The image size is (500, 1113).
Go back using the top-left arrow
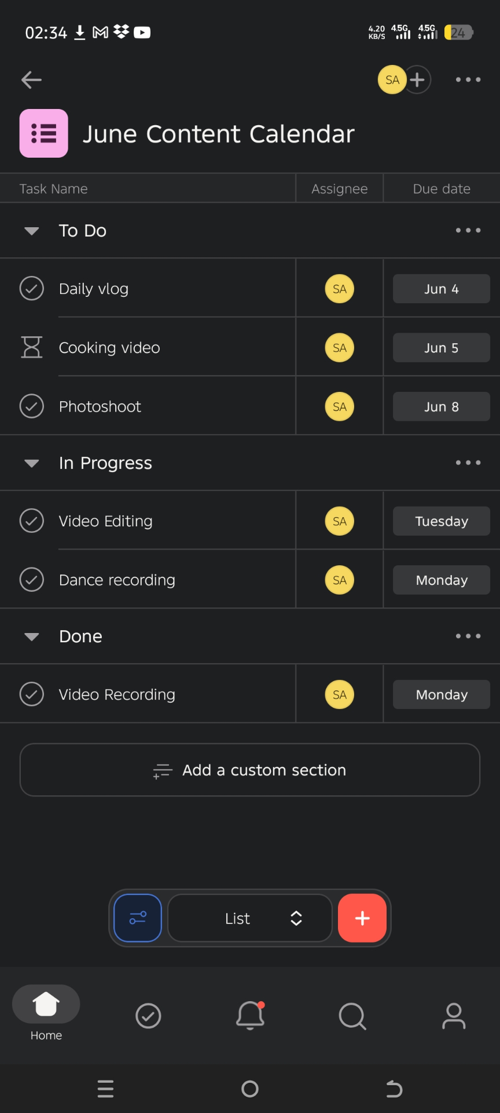point(31,79)
